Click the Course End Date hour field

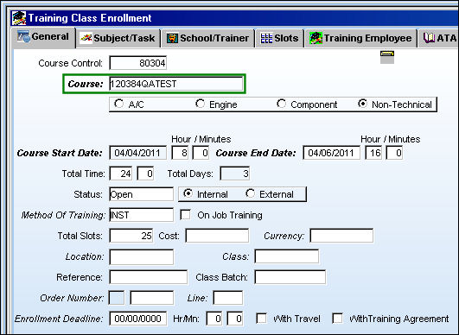(373, 153)
